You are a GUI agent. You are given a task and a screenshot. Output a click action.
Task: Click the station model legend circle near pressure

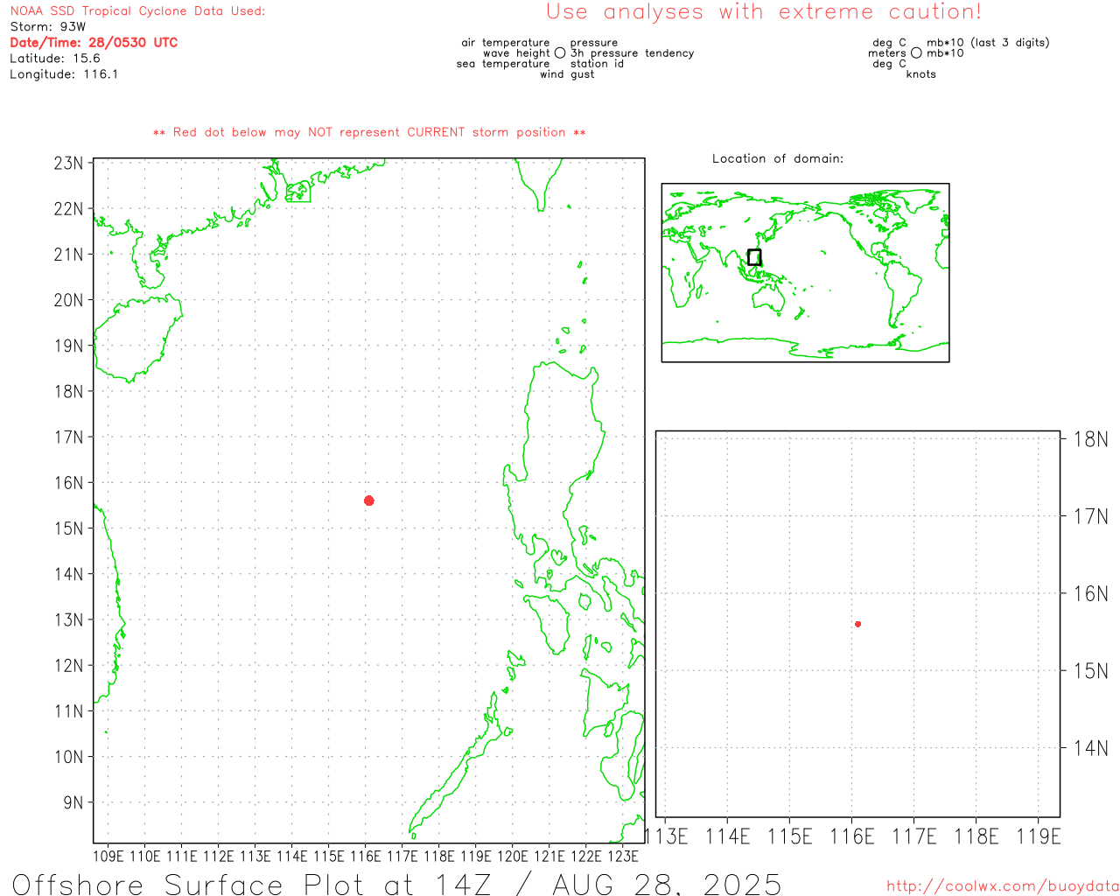(x=560, y=53)
